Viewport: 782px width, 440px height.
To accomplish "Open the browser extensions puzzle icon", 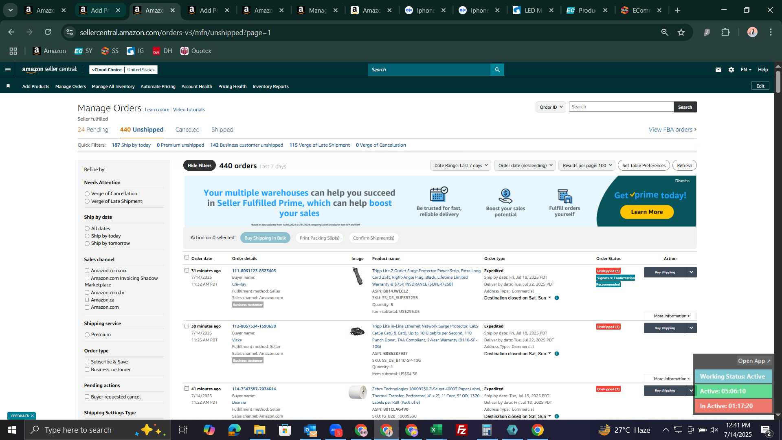I will tap(726, 32).
